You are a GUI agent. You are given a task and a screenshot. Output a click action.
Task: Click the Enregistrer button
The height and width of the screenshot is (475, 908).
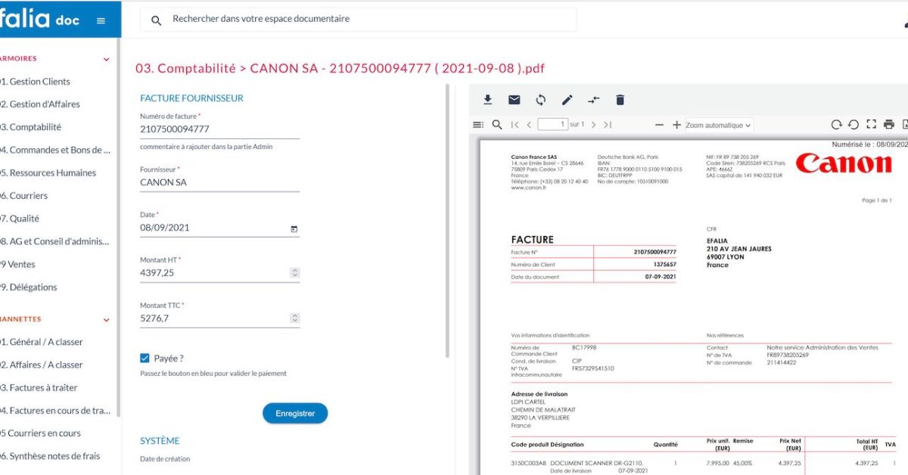tap(294, 413)
